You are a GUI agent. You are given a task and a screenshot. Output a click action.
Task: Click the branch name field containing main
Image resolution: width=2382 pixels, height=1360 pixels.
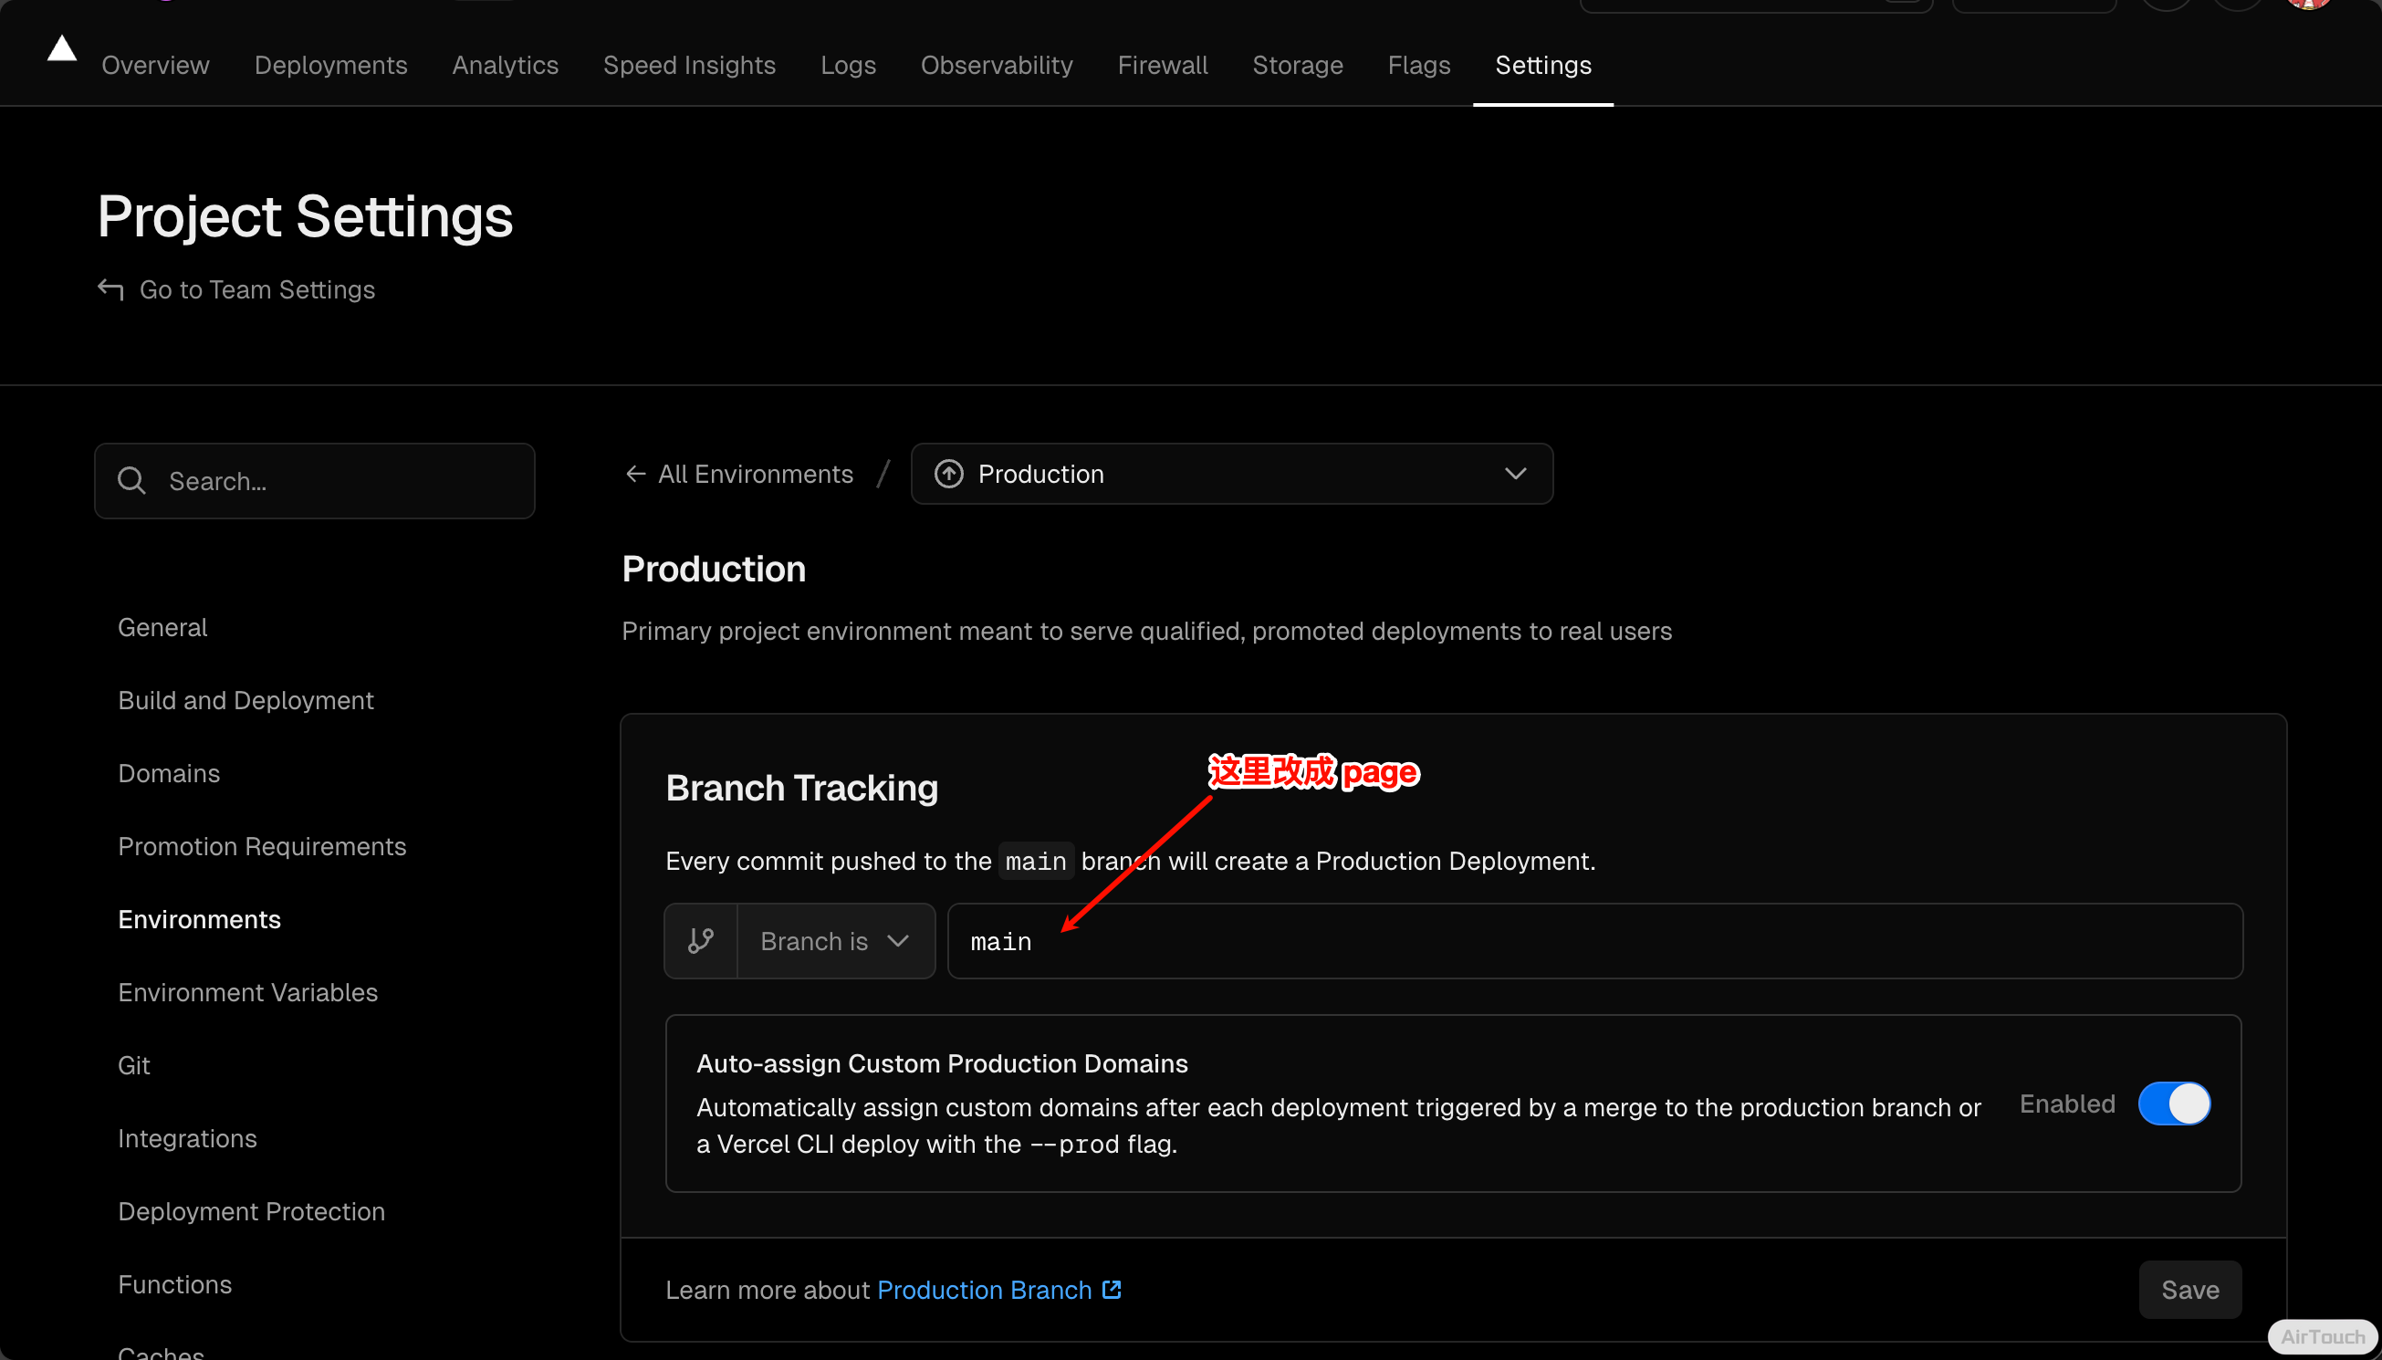point(1593,941)
